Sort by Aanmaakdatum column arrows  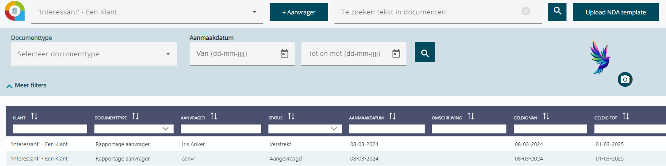pos(392,116)
